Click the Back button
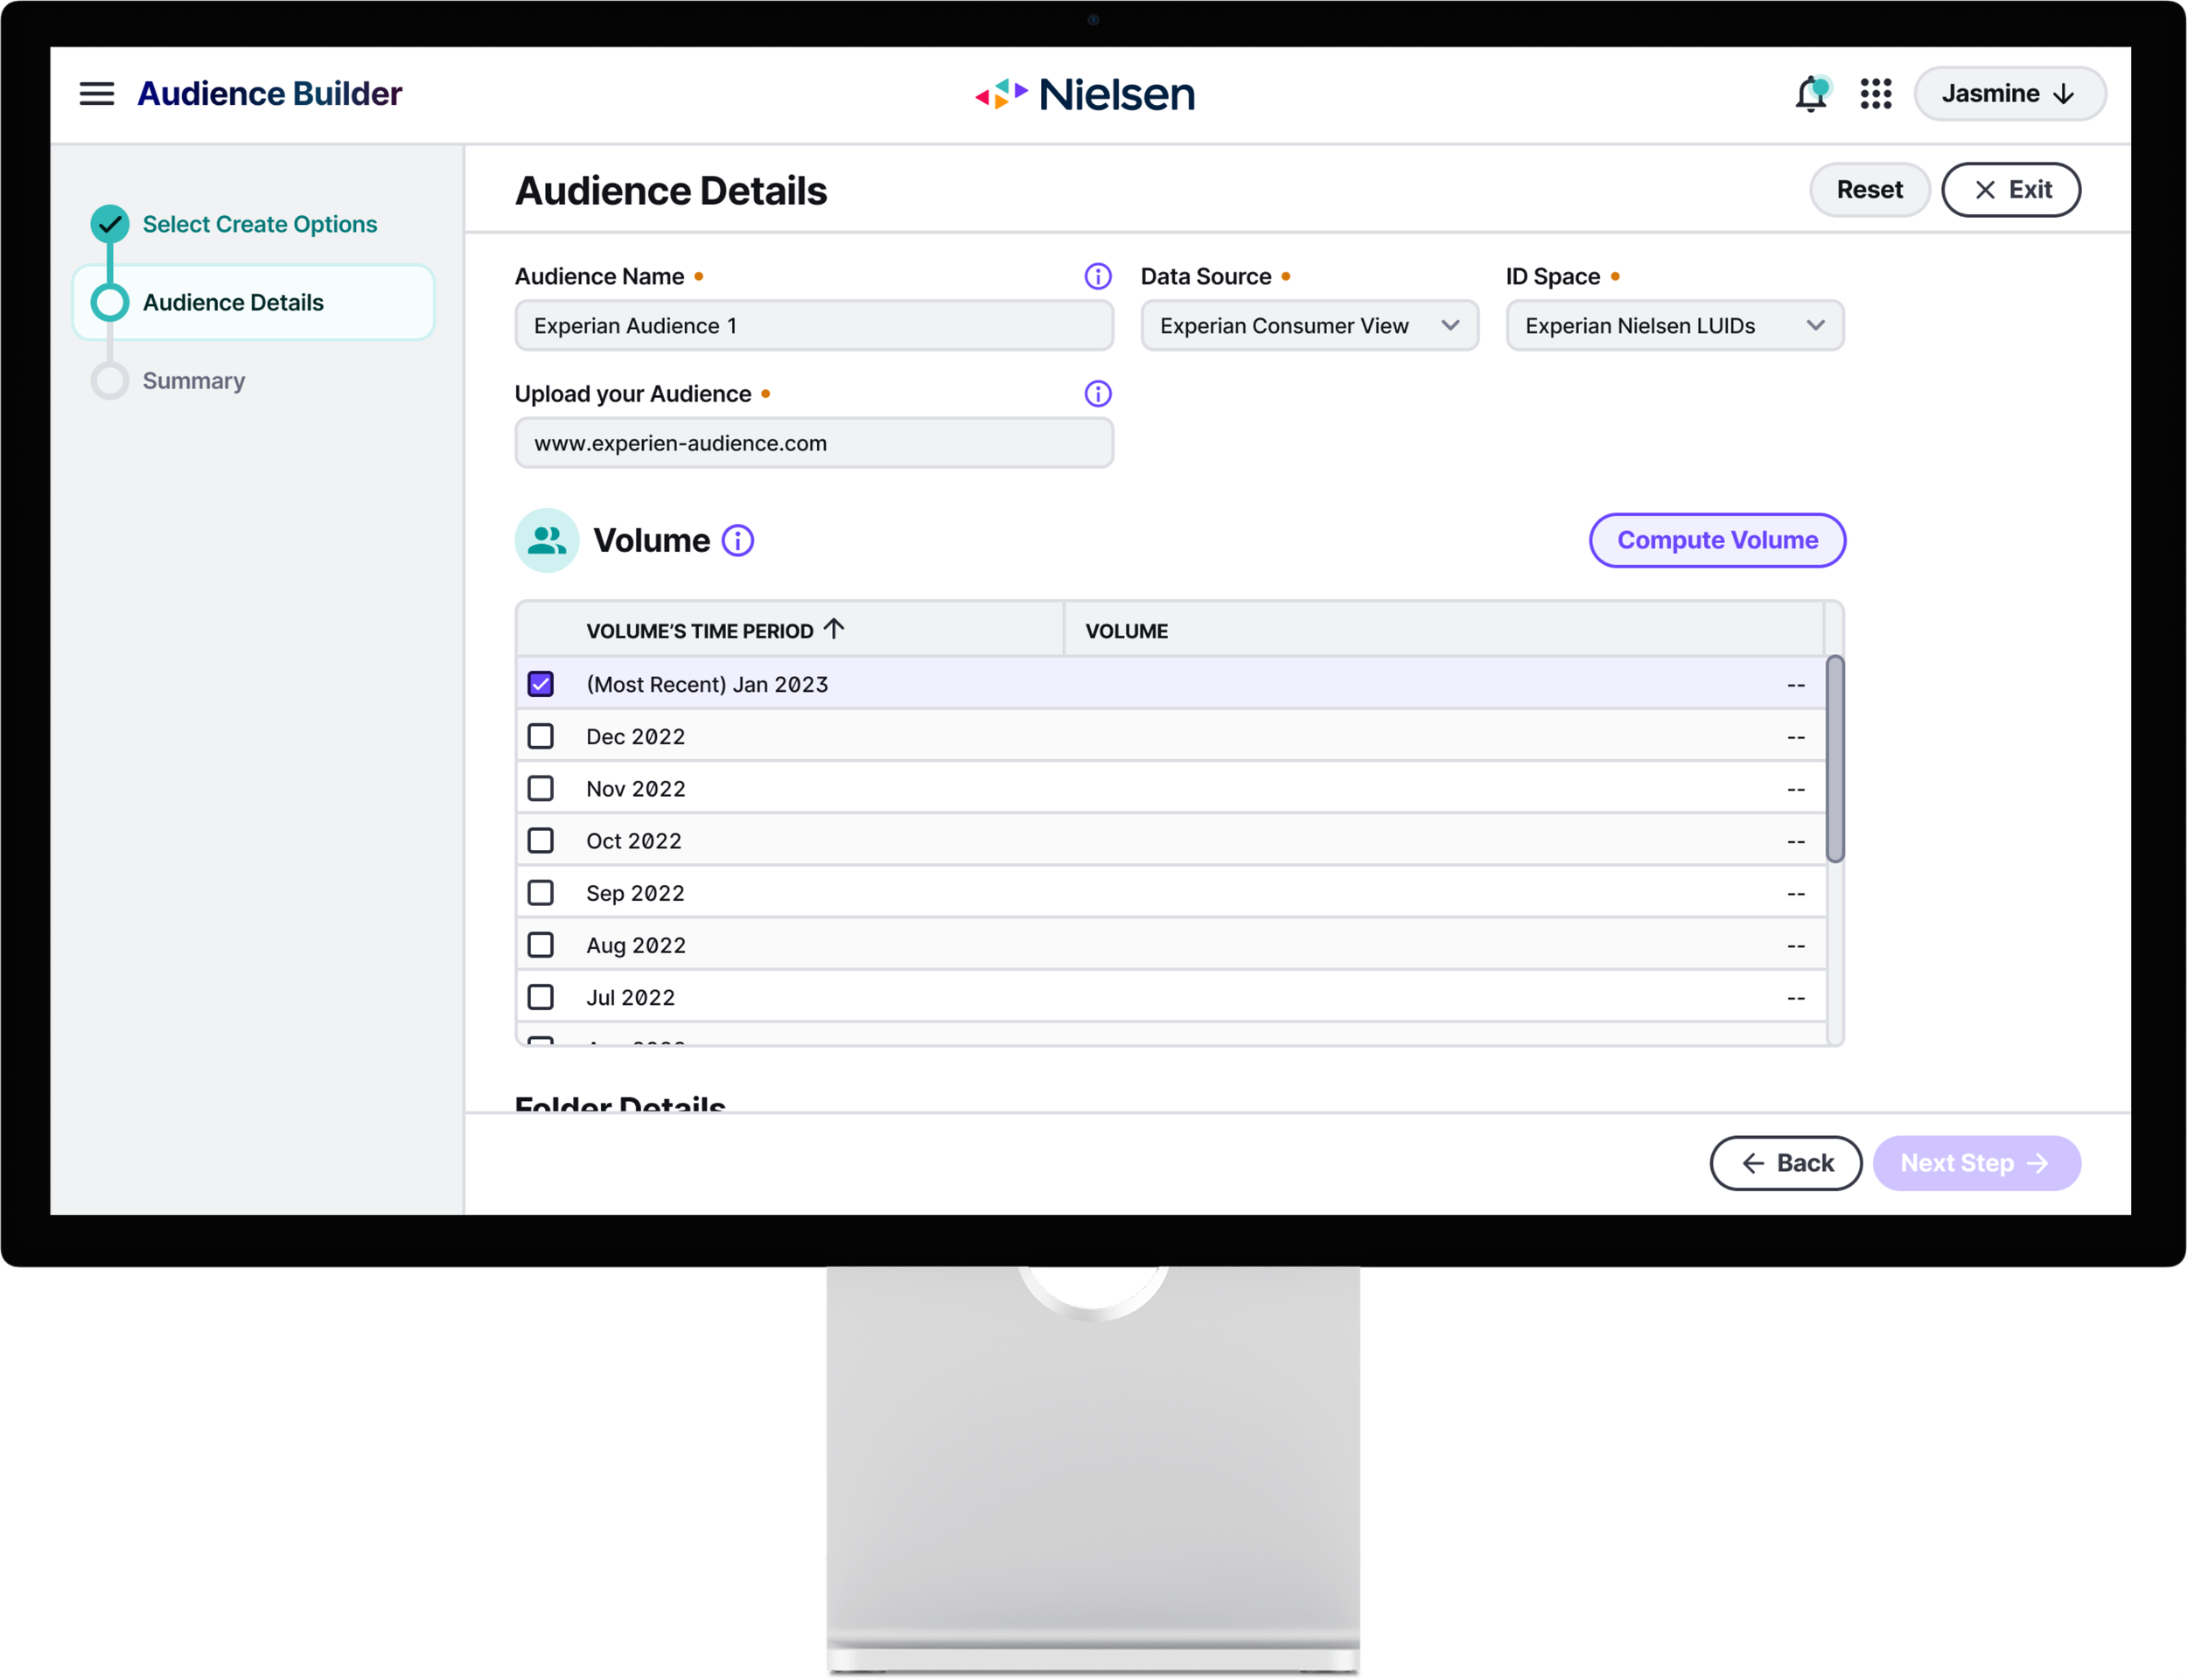This screenshot has width=2187, height=1680. click(x=1785, y=1163)
